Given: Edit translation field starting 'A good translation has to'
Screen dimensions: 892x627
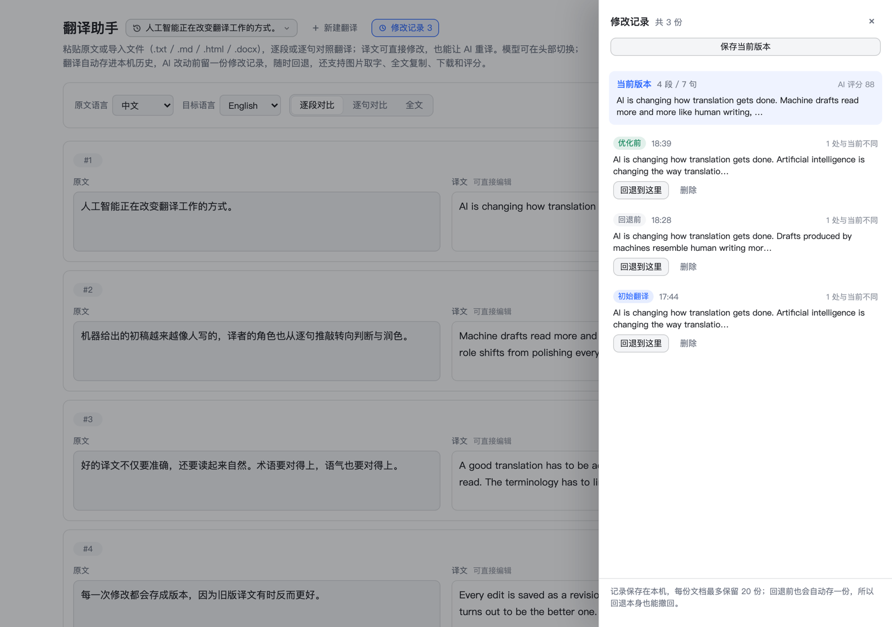Looking at the screenshot, I should 525,481.
